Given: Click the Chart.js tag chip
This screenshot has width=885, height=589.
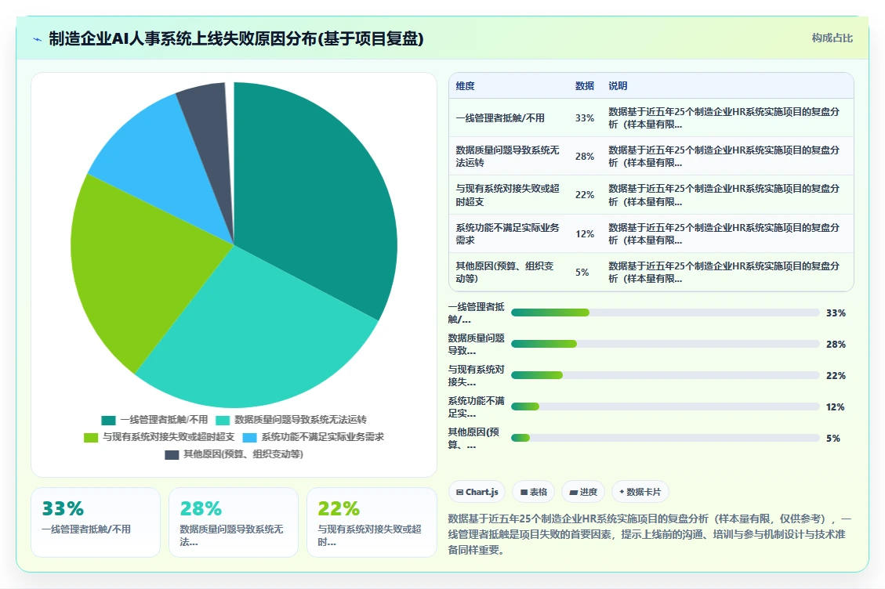Looking at the screenshot, I should click(477, 492).
